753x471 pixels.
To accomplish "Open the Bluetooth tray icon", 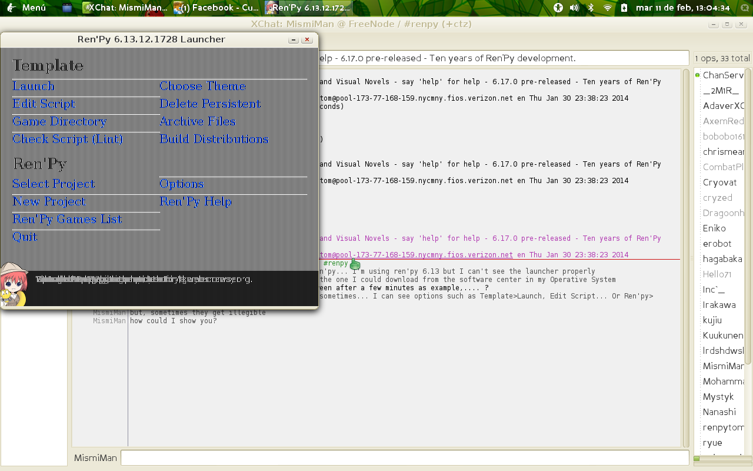I will click(591, 8).
